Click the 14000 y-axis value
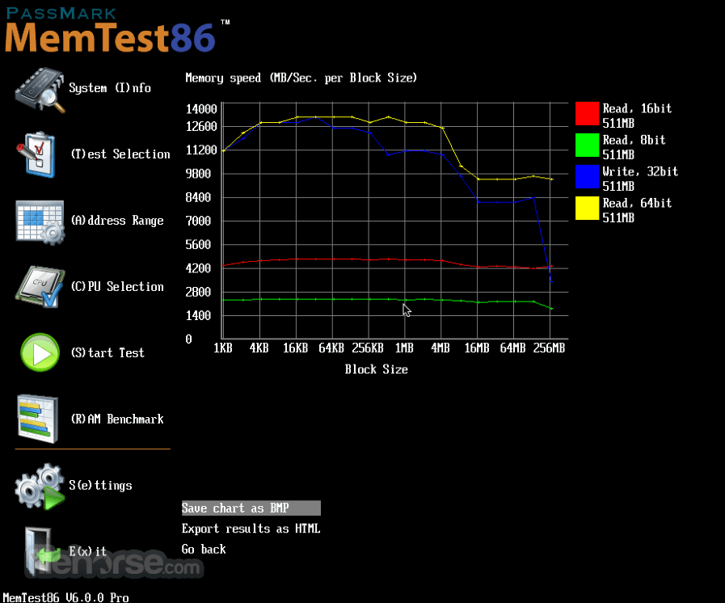This screenshot has height=603, width=725. pyautogui.click(x=201, y=109)
